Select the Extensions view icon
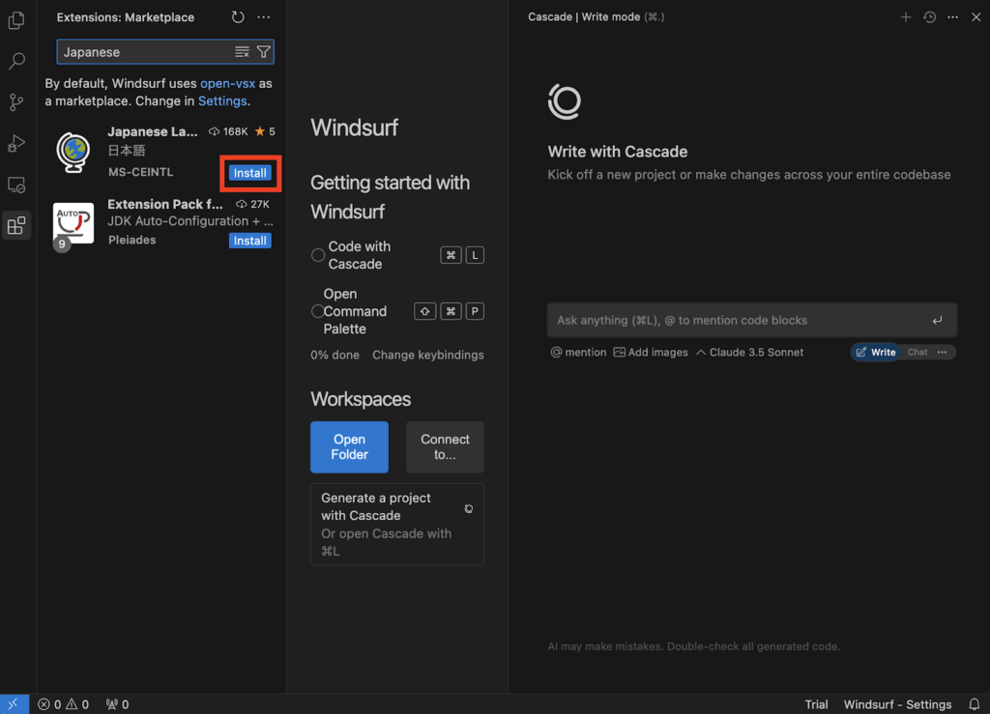 click(16, 225)
